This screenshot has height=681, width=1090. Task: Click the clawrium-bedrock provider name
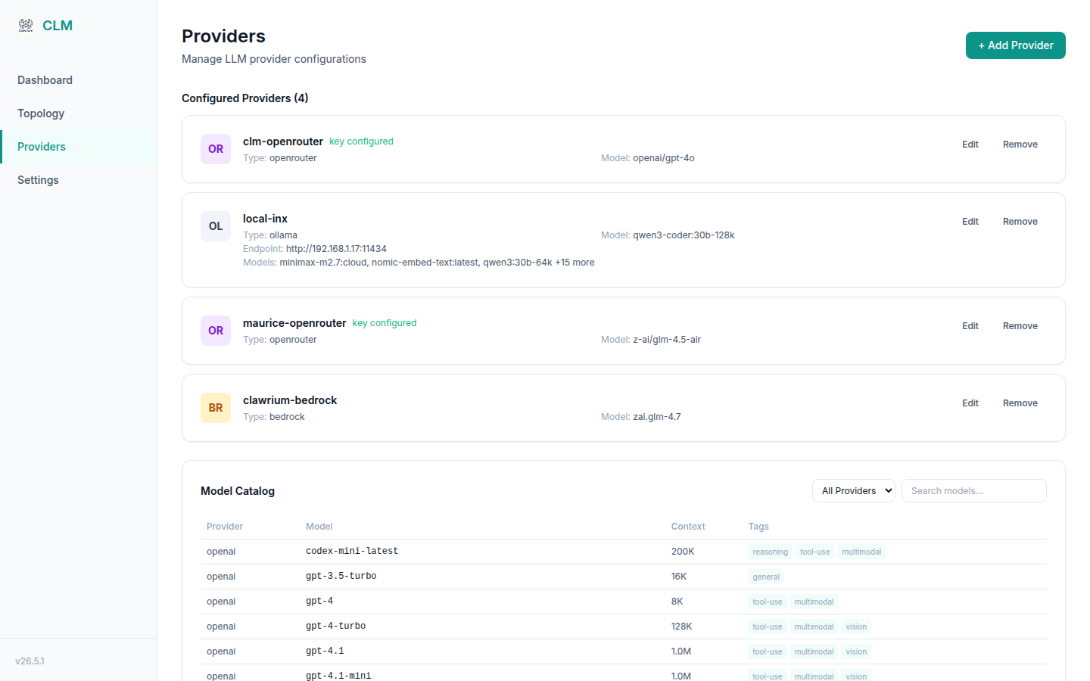[x=290, y=400]
